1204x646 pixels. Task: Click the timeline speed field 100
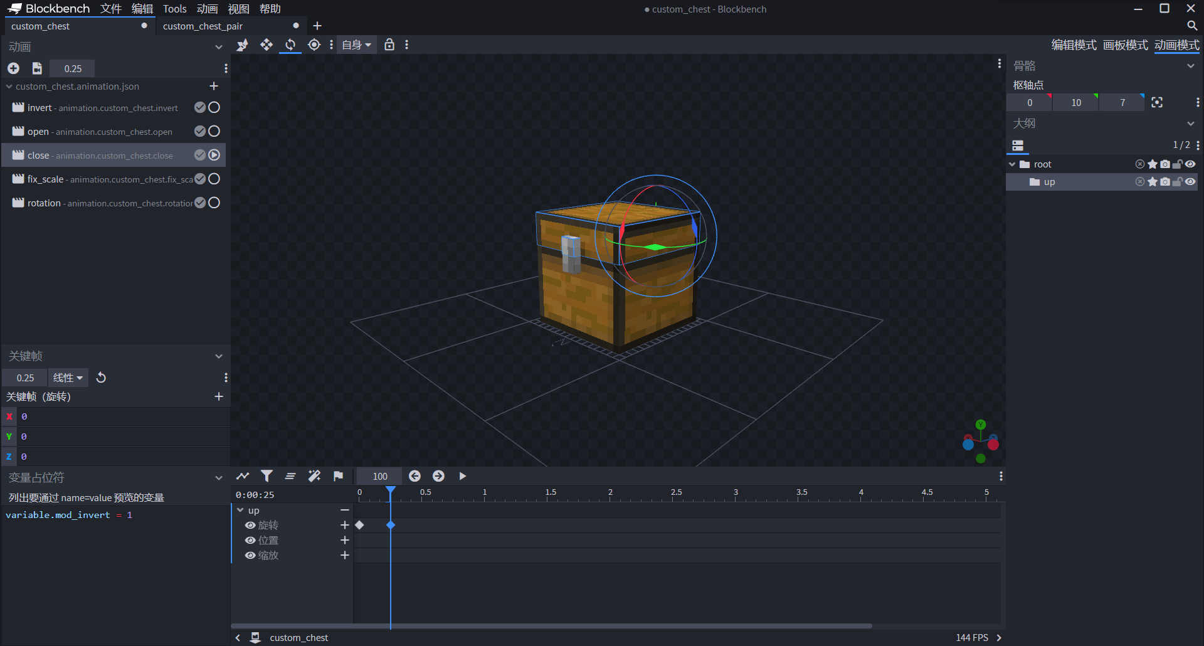point(379,476)
